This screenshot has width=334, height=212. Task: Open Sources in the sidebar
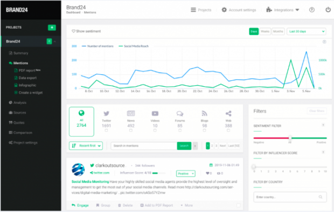pos(17,112)
